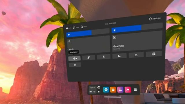185x104 pixels.
Task: Toggle the sun icon quick action beside moon
Action: click(103, 57)
